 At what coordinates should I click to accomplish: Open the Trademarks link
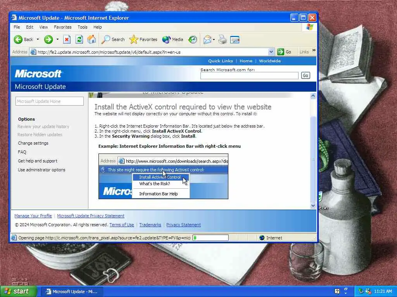coord(150,225)
